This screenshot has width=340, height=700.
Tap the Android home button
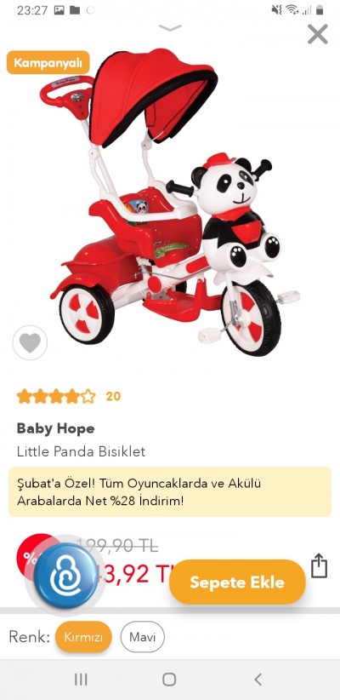[169, 680]
